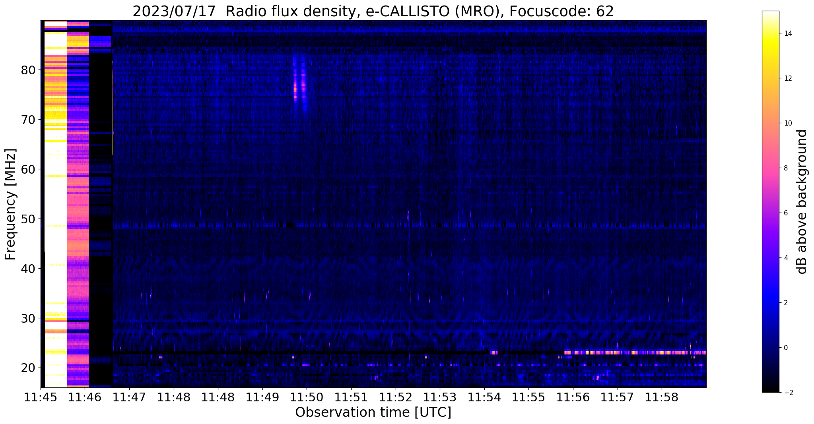Click the 11:56 time tick label
The image size is (814, 424).
[573, 397]
